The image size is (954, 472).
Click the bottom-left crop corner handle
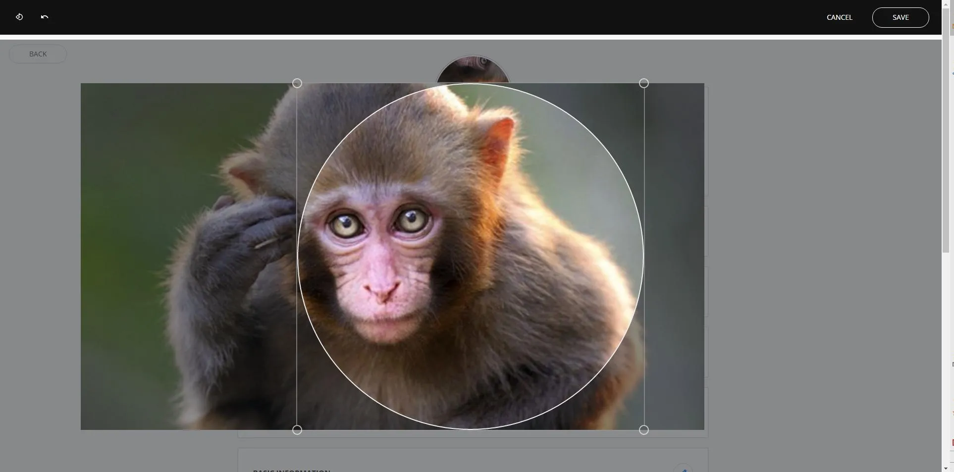[297, 430]
